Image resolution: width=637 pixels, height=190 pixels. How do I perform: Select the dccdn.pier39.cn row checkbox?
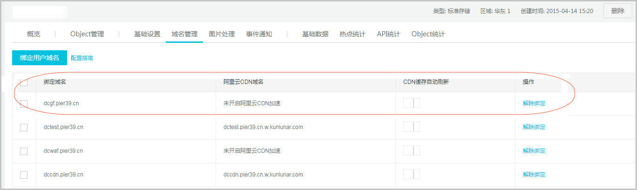click(24, 175)
